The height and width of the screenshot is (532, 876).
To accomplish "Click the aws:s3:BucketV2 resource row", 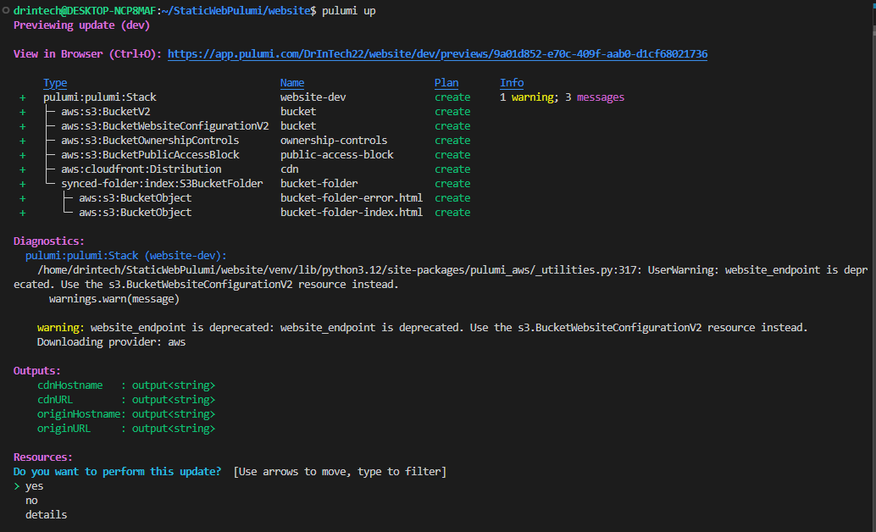I will 106,112.
